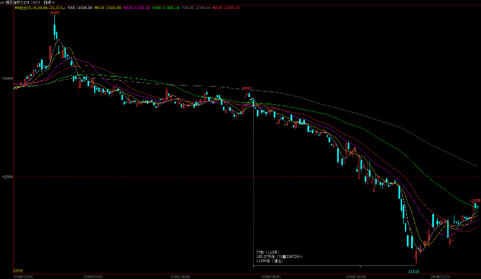This screenshot has width=481, height=279.
Task: Click the 2008/06/02 date axis label
Action: coord(180,277)
